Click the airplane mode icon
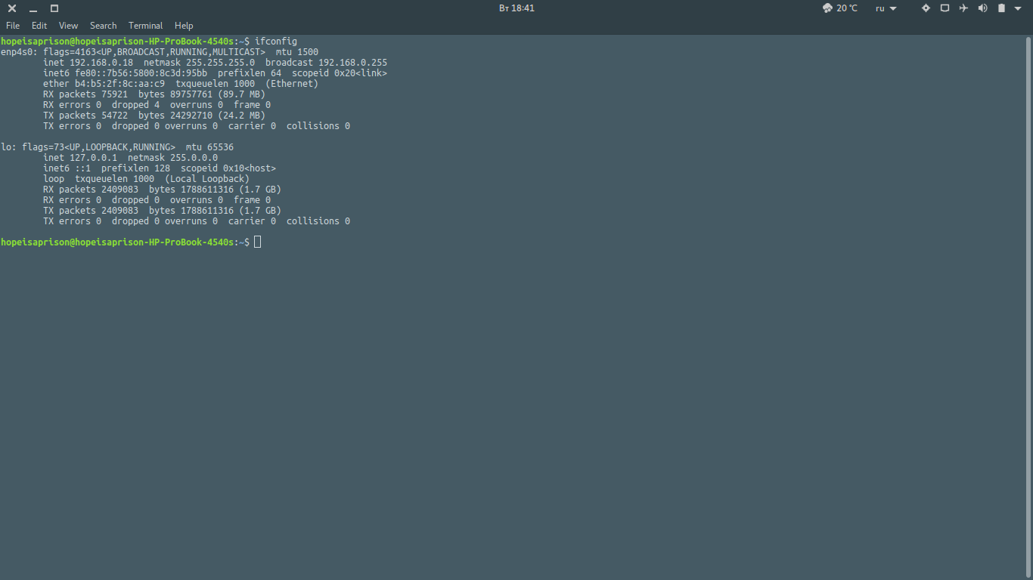 point(963,8)
